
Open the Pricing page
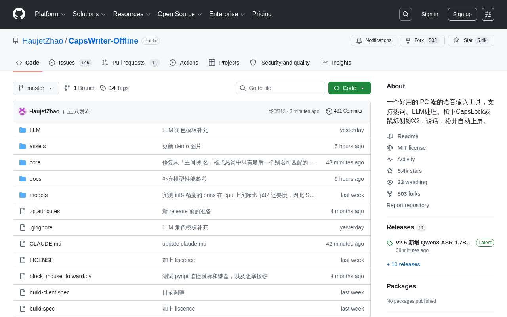click(x=262, y=14)
